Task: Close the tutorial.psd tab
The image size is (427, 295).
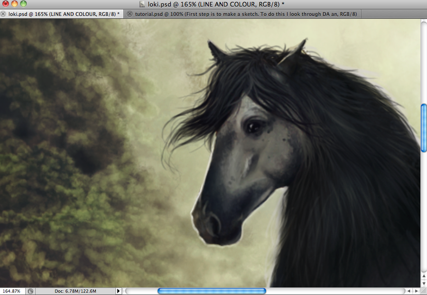Action: click(x=130, y=14)
